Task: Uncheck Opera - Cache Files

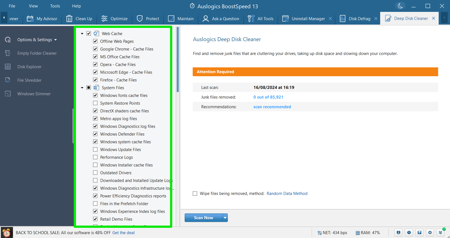Action: point(95,64)
